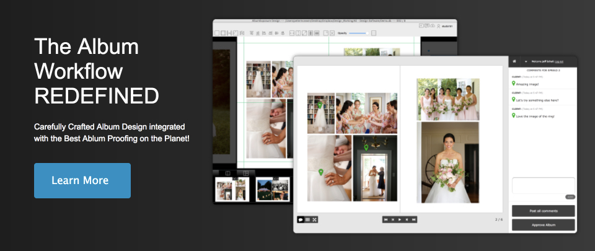
Task: Click the rows layout icon in design toolbar
Action: pos(317,33)
